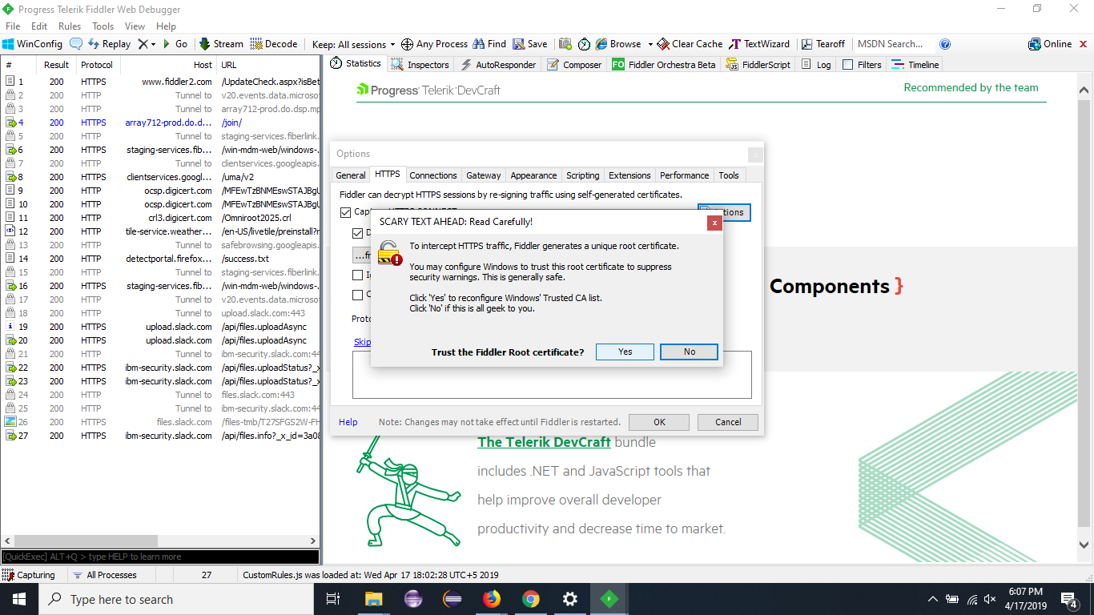Open the TextWizard tool
The height and width of the screenshot is (615, 1094).
(735, 44)
